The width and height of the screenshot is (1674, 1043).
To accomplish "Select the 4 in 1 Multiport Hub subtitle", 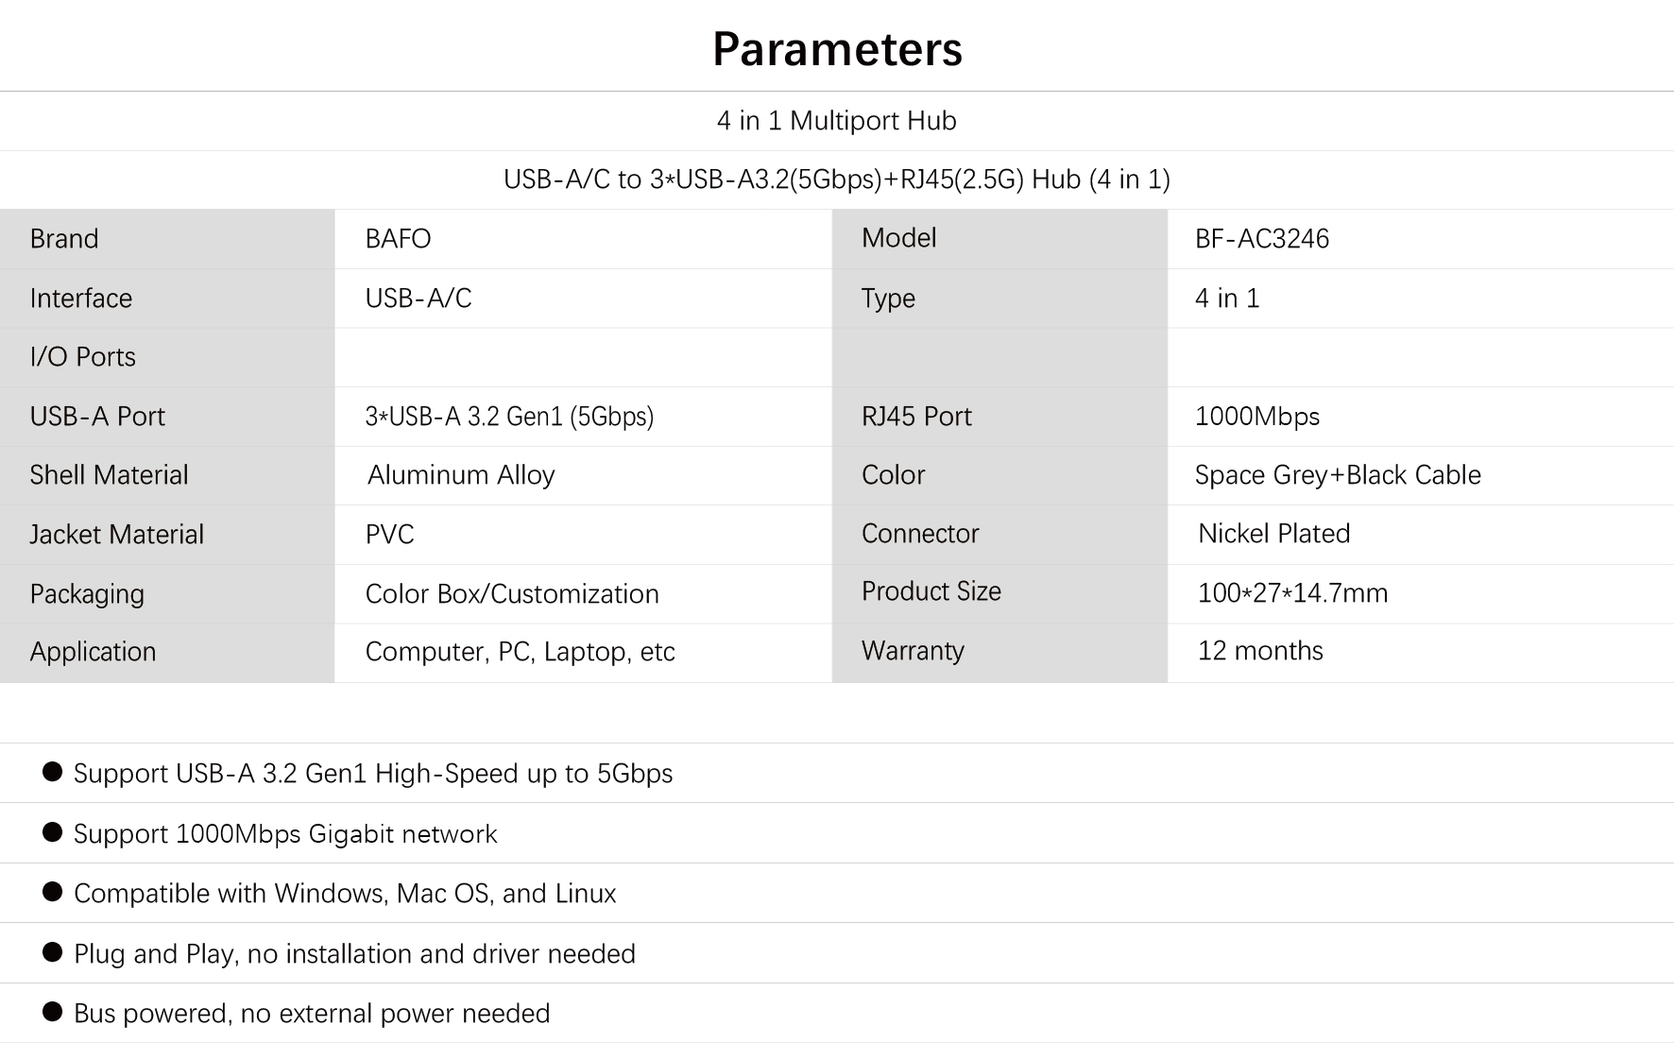I will (x=837, y=121).
